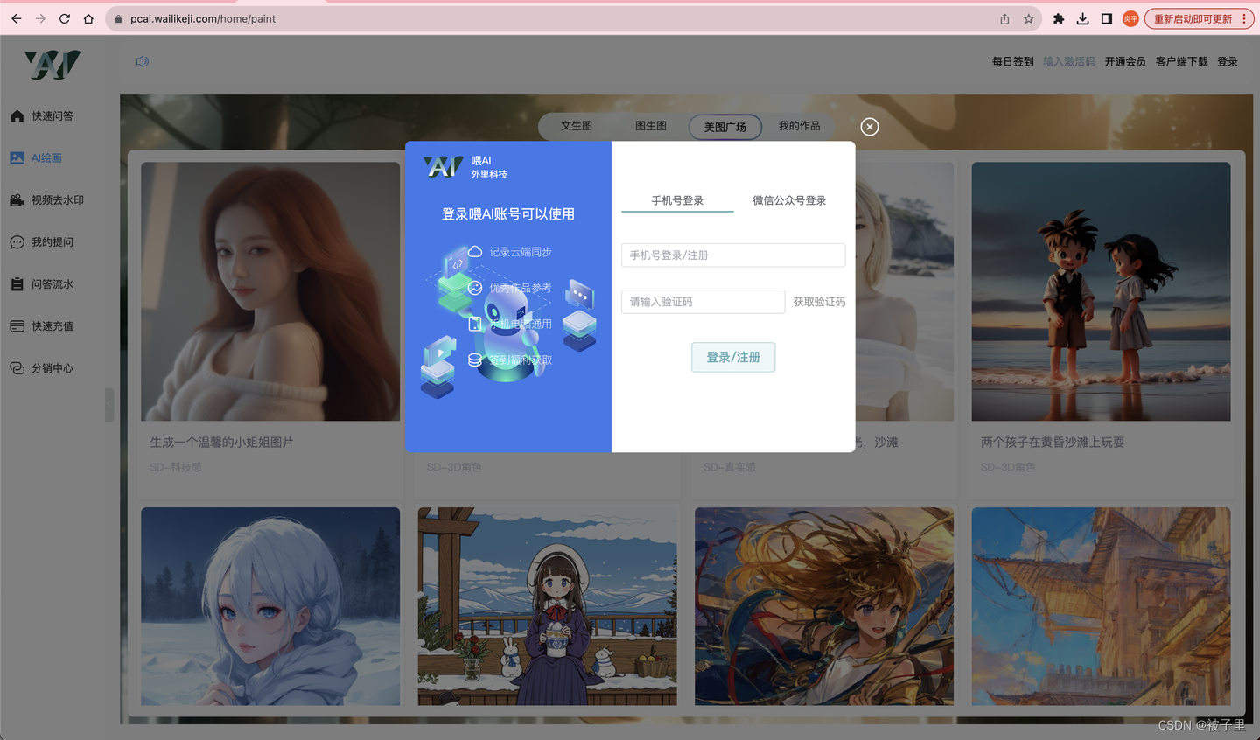The height and width of the screenshot is (740, 1260).
Task: Go back with the browser back arrow
Action: tap(16, 18)
